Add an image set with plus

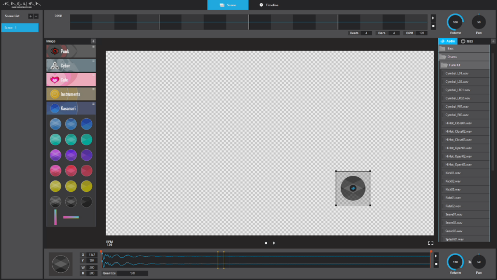click(93, 41)
